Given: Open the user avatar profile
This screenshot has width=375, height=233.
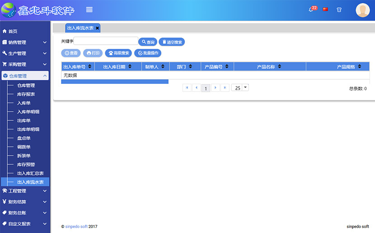Looking at the screenshot, I should coord(362,10).
